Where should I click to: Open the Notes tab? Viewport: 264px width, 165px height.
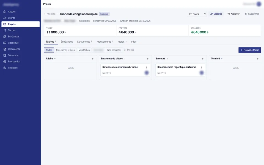122,42
